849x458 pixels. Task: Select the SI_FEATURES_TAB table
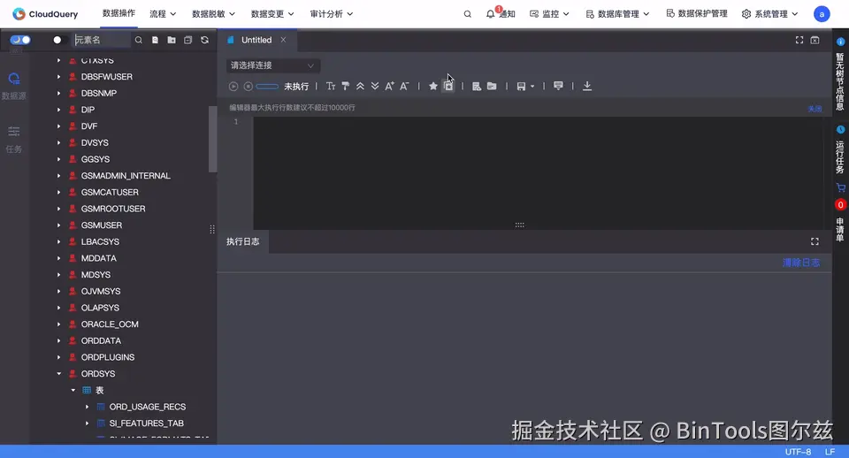click(x=146, y=424)
